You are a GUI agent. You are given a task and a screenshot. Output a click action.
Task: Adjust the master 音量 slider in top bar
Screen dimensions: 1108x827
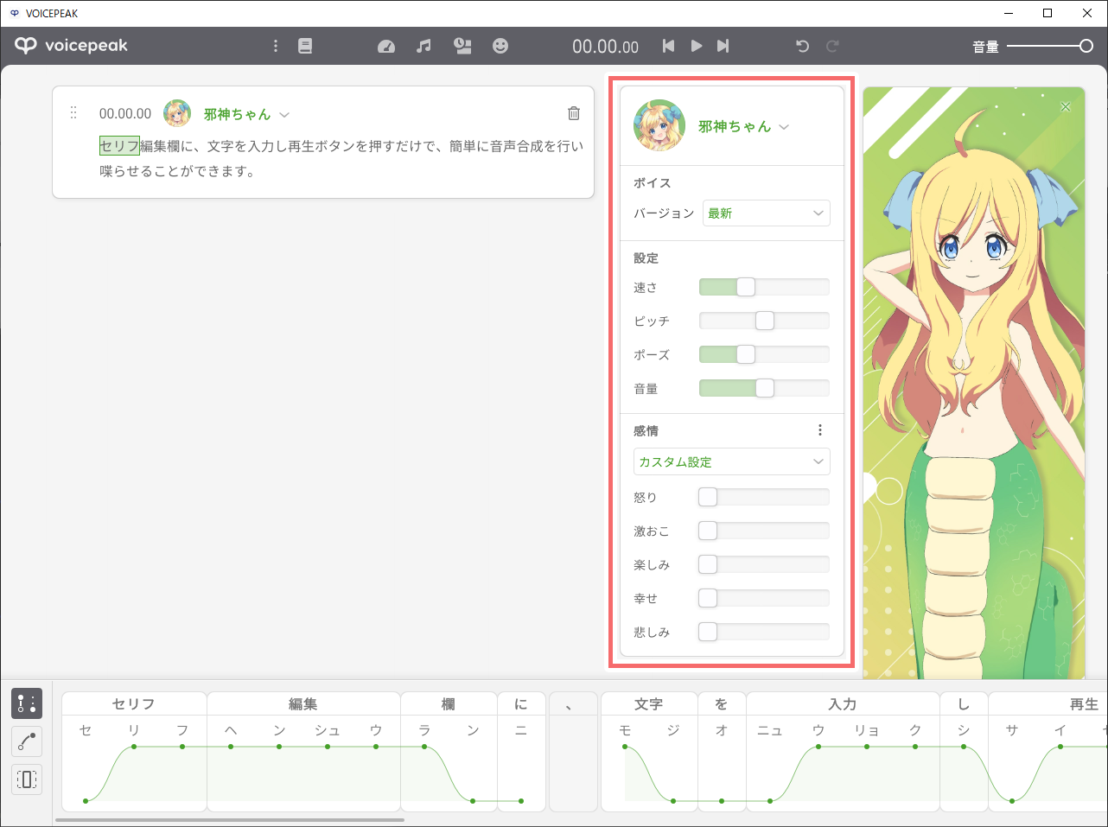1050,46
